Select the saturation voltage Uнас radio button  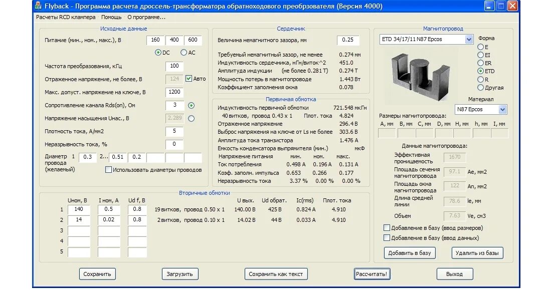pyautogui.click(x=191, y=119)
